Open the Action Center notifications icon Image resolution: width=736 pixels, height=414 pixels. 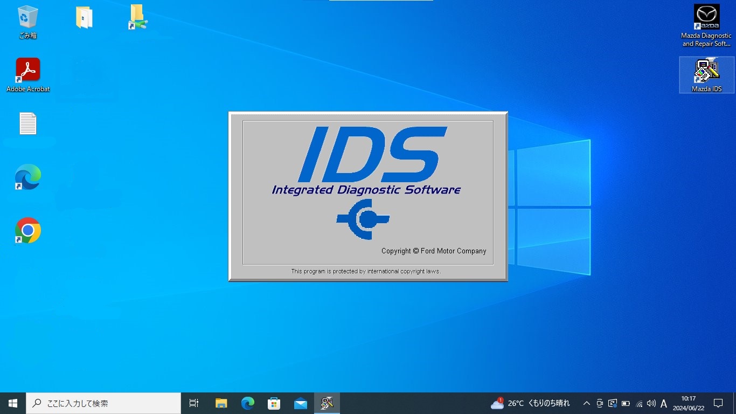[718, 403]
